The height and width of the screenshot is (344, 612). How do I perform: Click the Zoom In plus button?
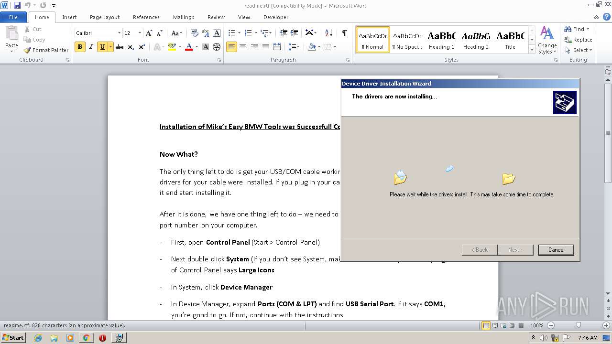click(x=606, y=325)
